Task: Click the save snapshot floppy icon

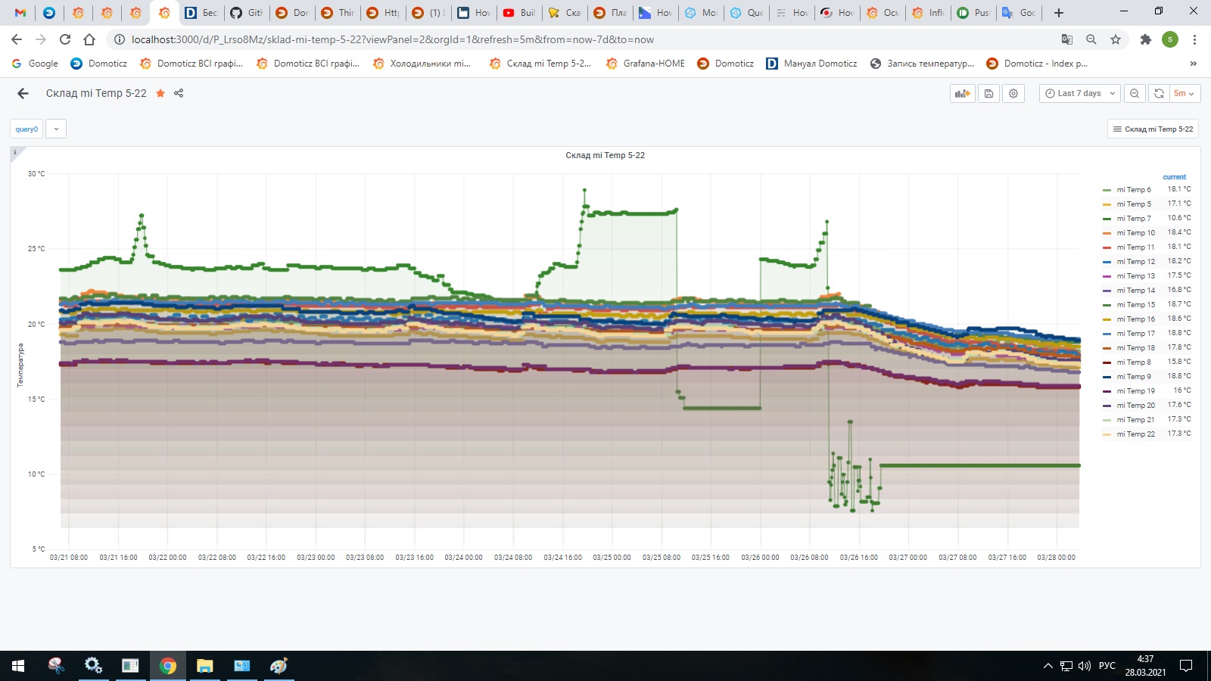Action: (989, 93)
